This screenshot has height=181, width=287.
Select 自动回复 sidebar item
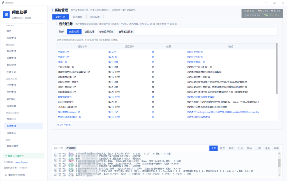click(x=24, y=106)
